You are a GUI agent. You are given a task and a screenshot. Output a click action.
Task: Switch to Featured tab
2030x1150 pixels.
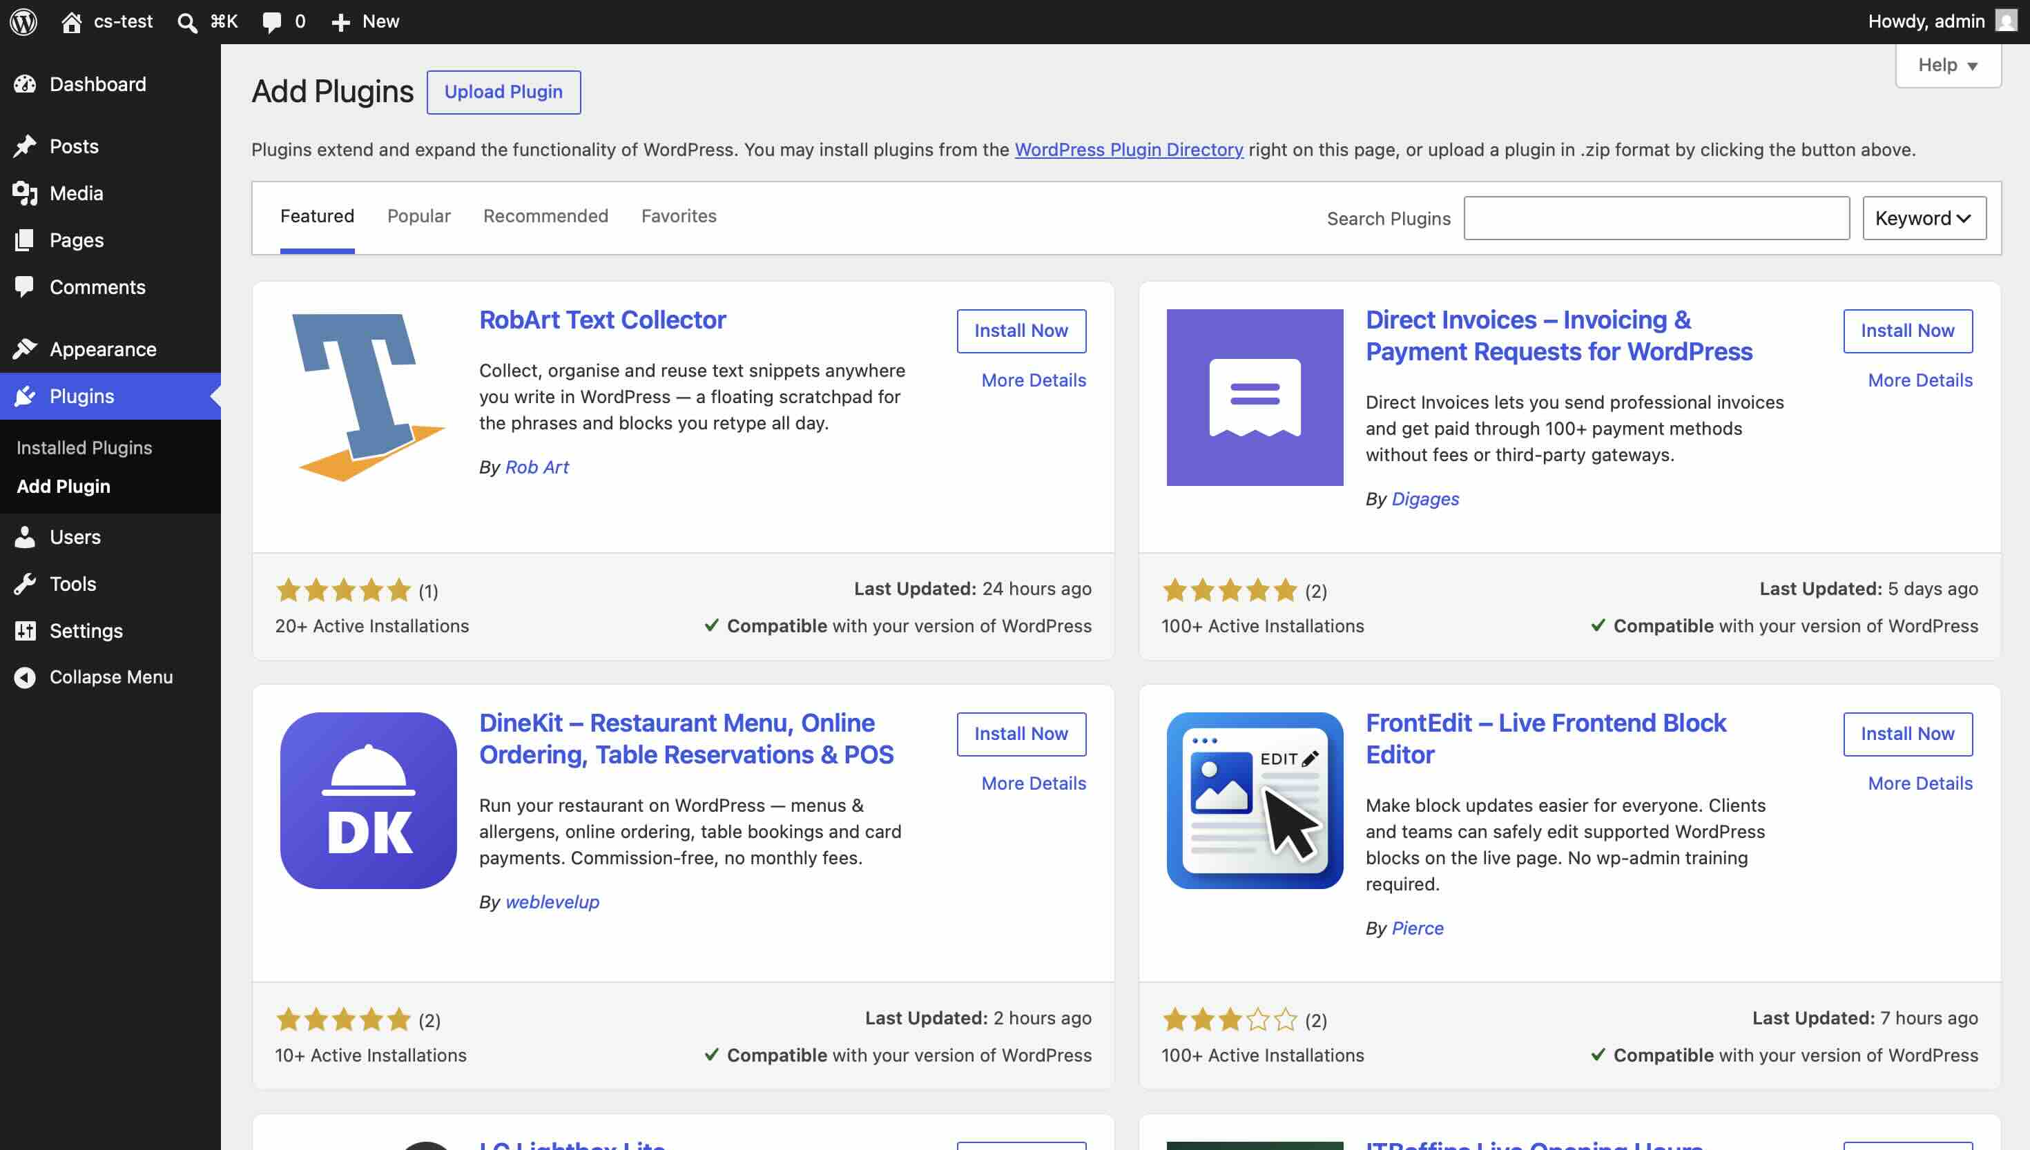317,217
